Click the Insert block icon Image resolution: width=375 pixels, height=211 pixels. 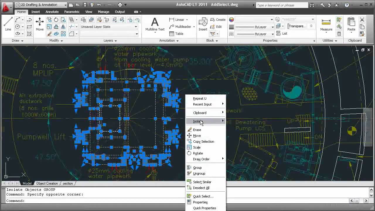point(203,24)
